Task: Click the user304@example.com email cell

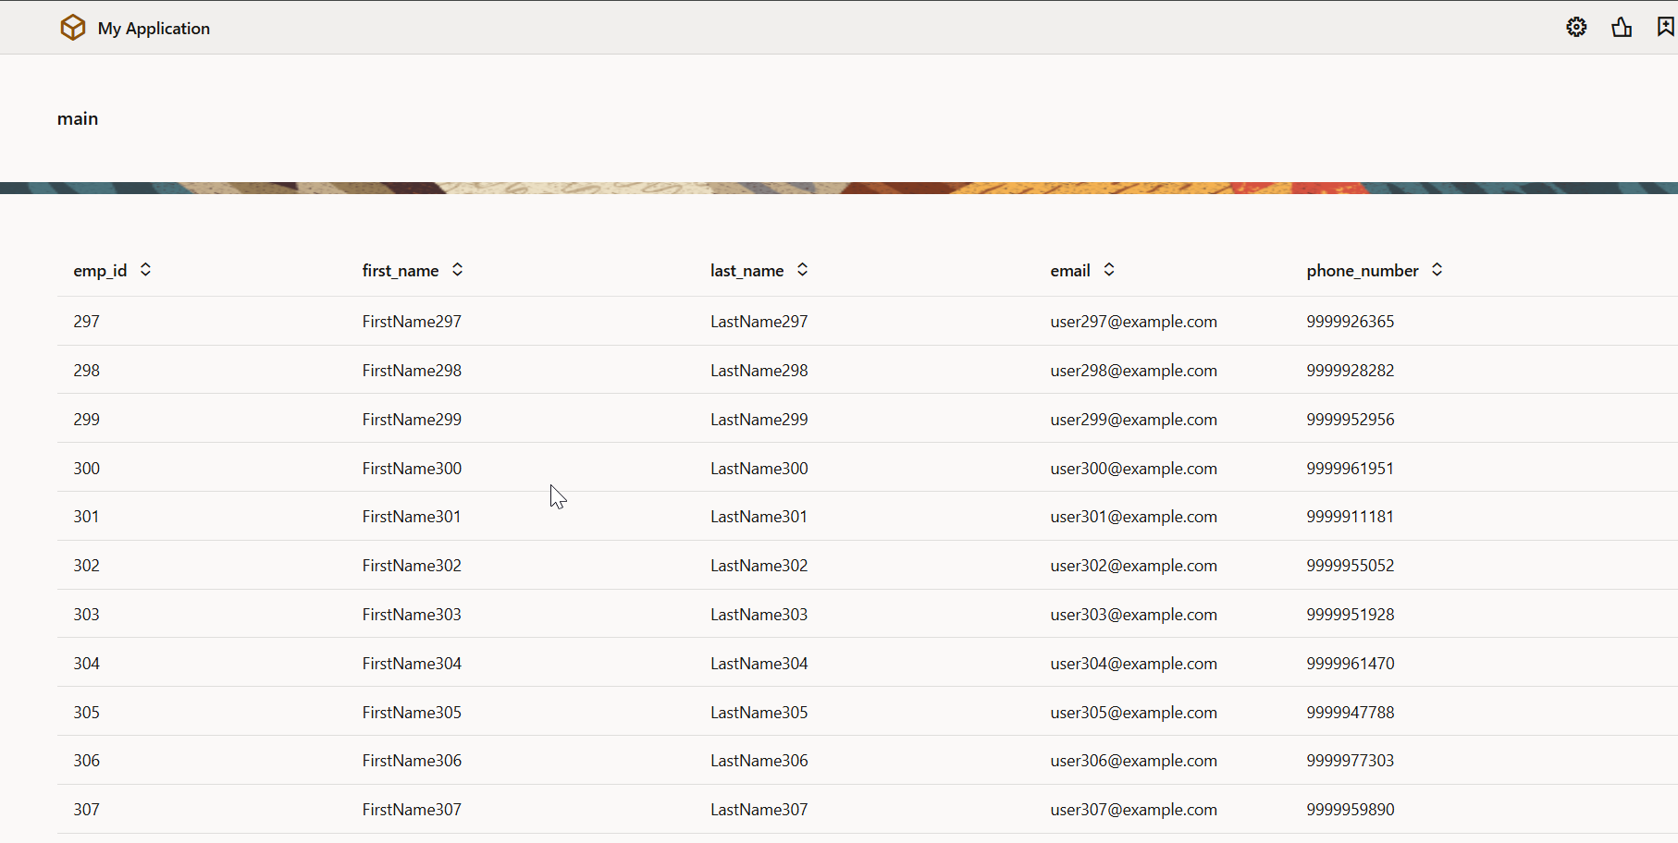Action: pyautogui.click(x=1133, y=664)
